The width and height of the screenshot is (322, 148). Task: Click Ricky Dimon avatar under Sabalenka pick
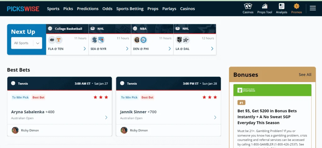[x=15, y=130]
